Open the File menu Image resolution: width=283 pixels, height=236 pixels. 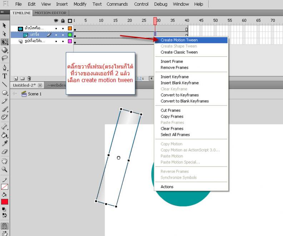tap(19, 4)
